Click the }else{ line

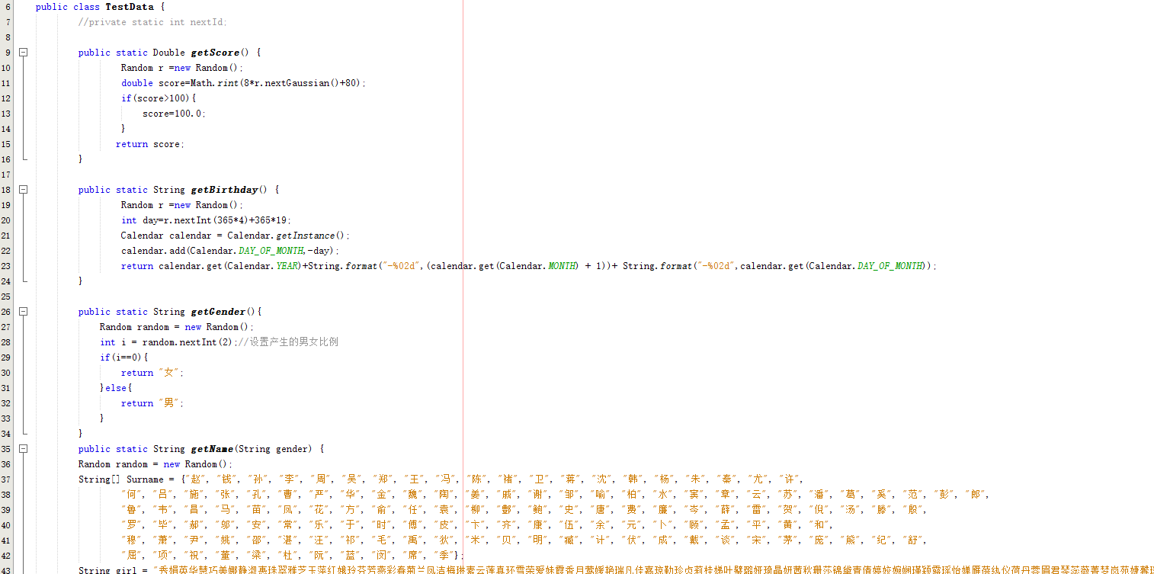point(116,388)
